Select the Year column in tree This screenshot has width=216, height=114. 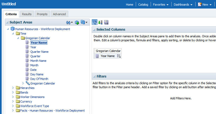point(33,47)
